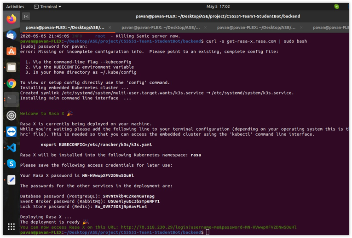The width and height of the screenshot is (352, 238).
Task: Click the curl get-rasa-x.rasa.com command
Action: [x=256, y=41]
